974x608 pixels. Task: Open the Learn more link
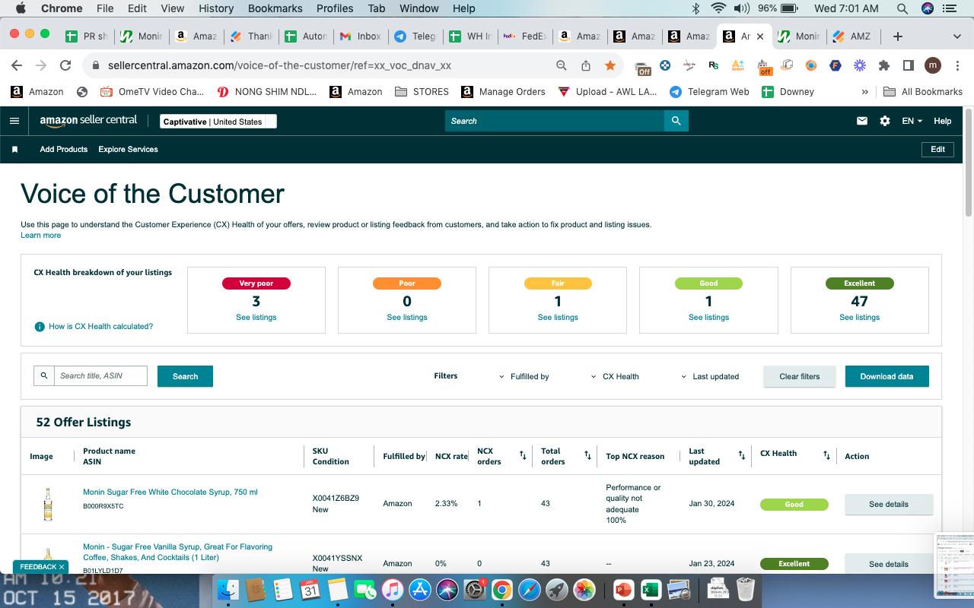41,236
